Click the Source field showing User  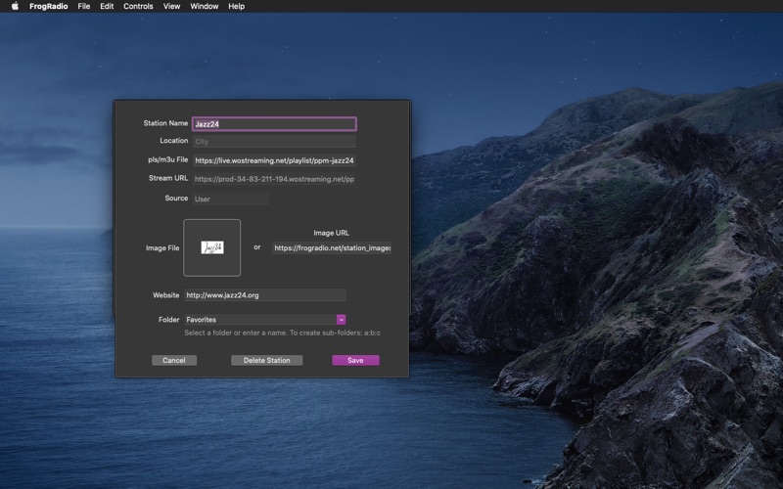pos(230,199)
